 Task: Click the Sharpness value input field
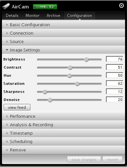pos(115,92)
